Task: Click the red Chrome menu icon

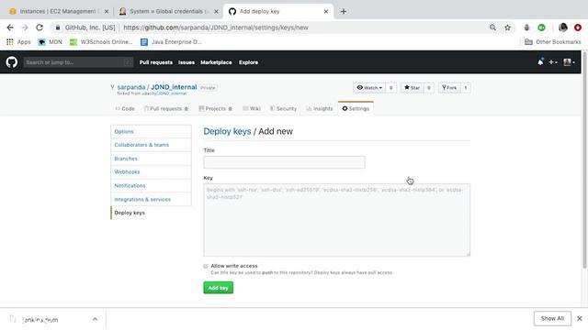Action: 578,27
